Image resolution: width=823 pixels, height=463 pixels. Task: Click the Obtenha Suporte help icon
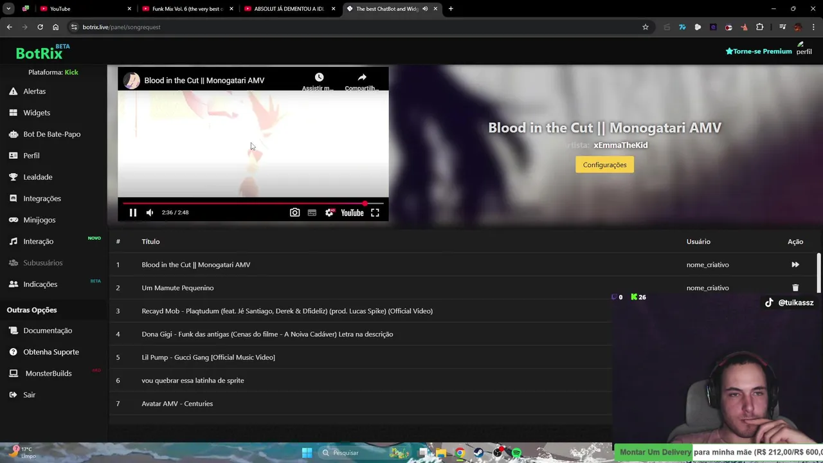click(13, 352)
